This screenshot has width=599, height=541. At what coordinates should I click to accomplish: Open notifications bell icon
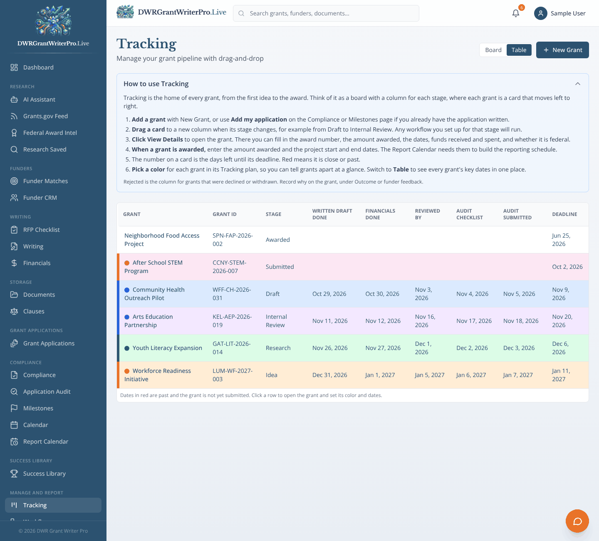click(x=516, y=13)
